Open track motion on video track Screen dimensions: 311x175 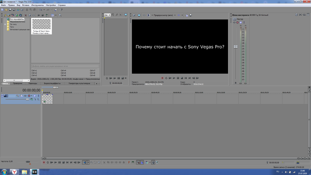point(21,96)
